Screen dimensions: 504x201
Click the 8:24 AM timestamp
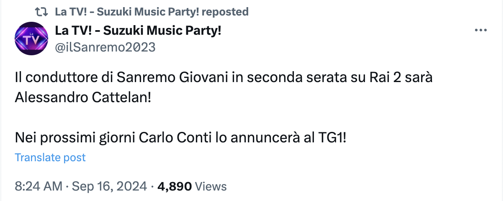(x=39, y=186)
